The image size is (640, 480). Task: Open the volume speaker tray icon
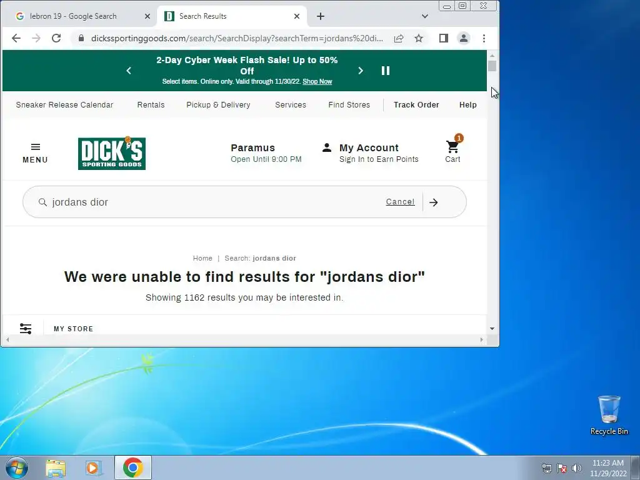(x=577, y=468)
